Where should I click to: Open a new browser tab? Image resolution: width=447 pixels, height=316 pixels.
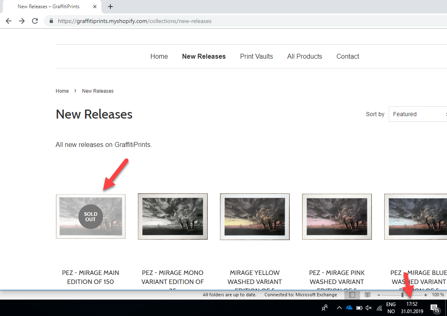(110, 7)
